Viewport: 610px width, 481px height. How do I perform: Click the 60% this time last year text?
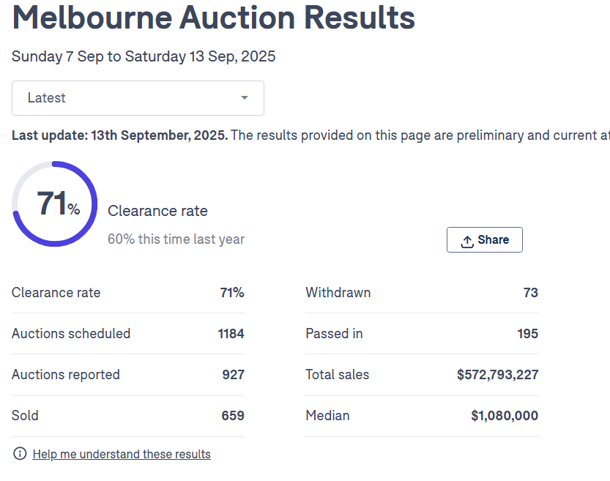176,239
